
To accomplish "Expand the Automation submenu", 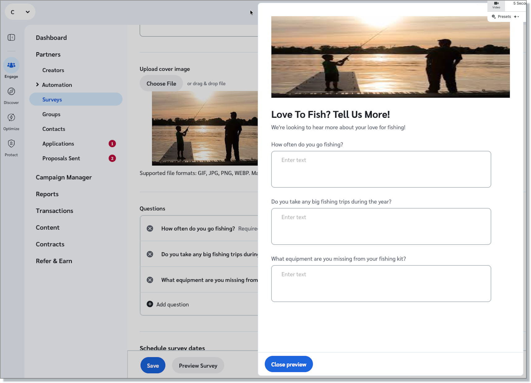I will click(37, 85).
